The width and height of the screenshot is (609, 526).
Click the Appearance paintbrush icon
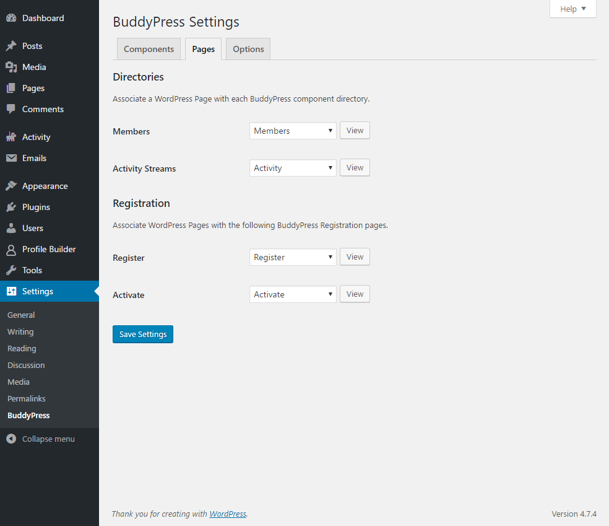point(11,186)
